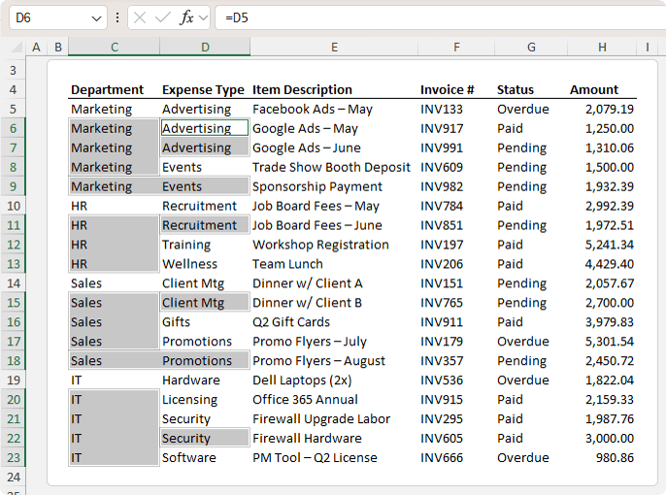Select column C header

click(115, 47)
